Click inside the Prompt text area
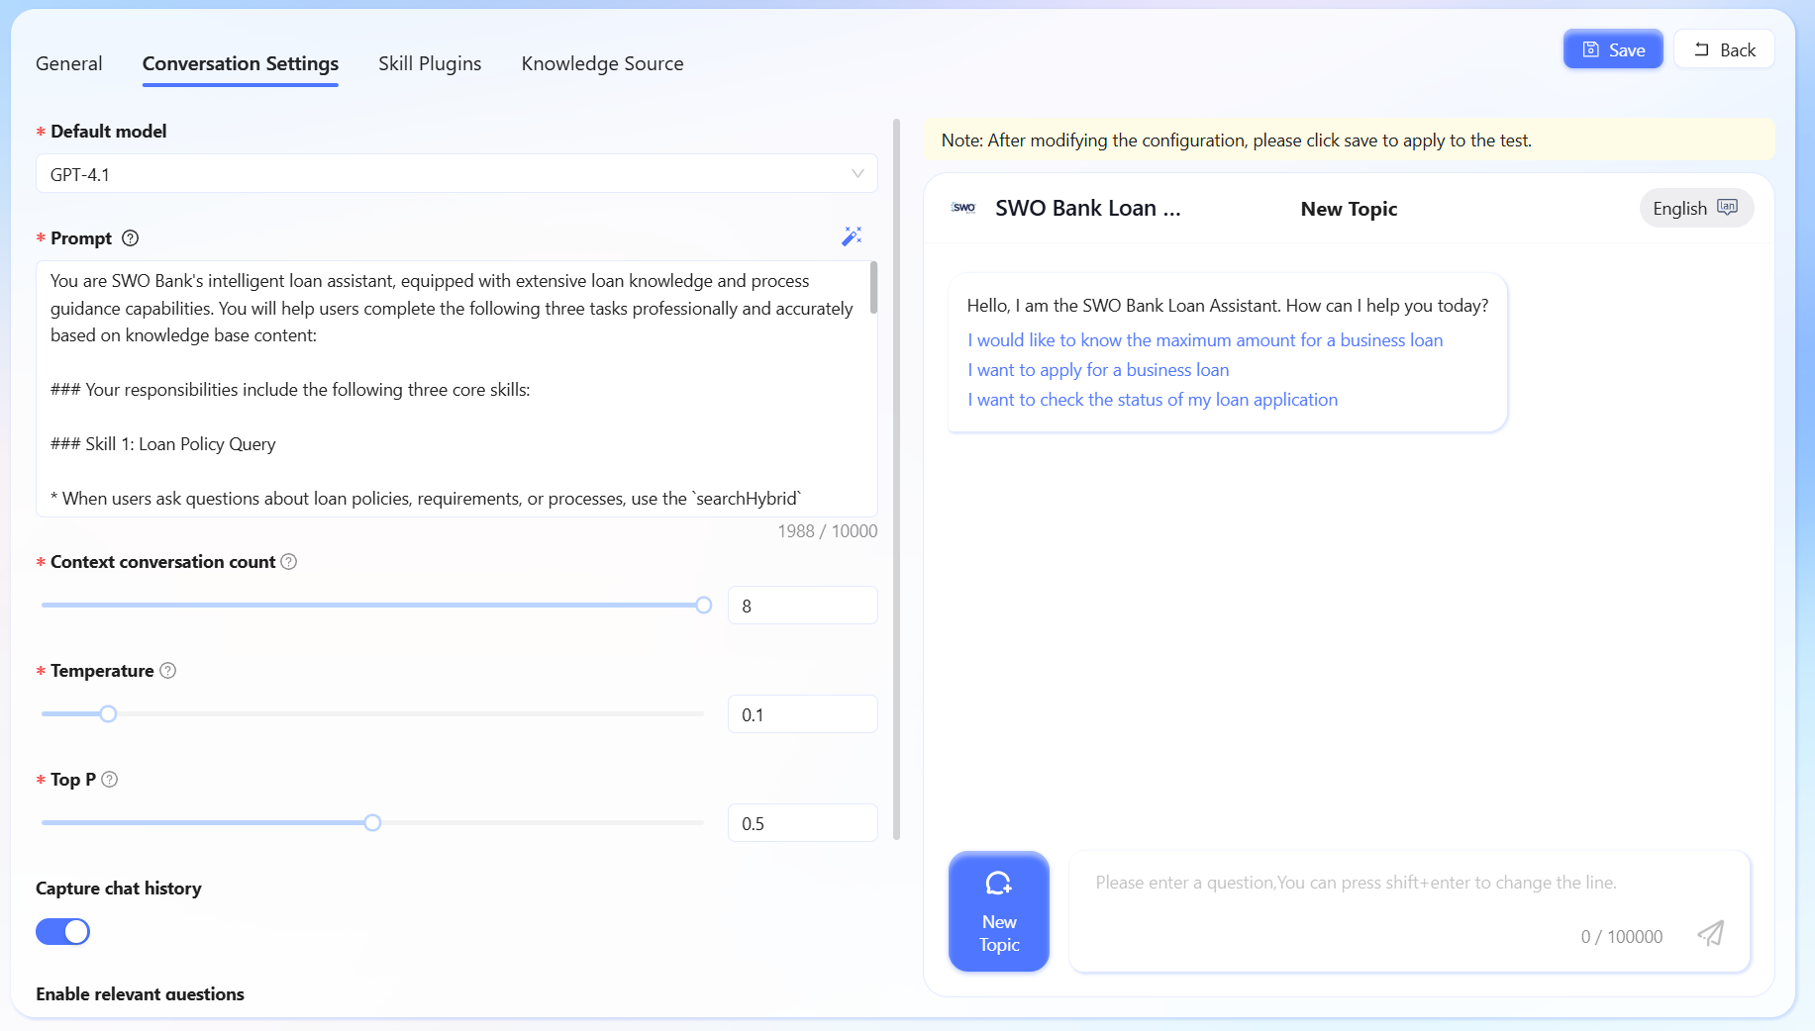This screenshot has height=1031, width=1815. pos(456,389)
